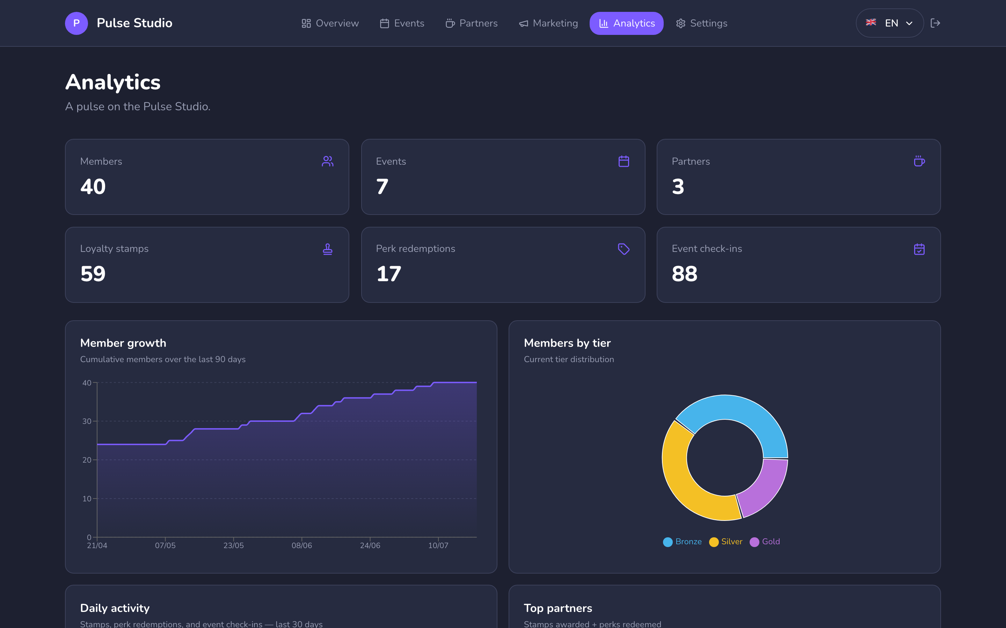
Task: Click the Loyalty stamps value 59
Action: [93, 274]
